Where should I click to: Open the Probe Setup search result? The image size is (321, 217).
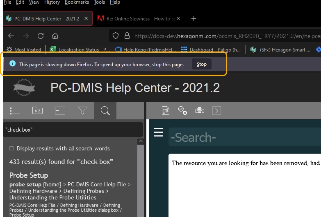point(29,175)
